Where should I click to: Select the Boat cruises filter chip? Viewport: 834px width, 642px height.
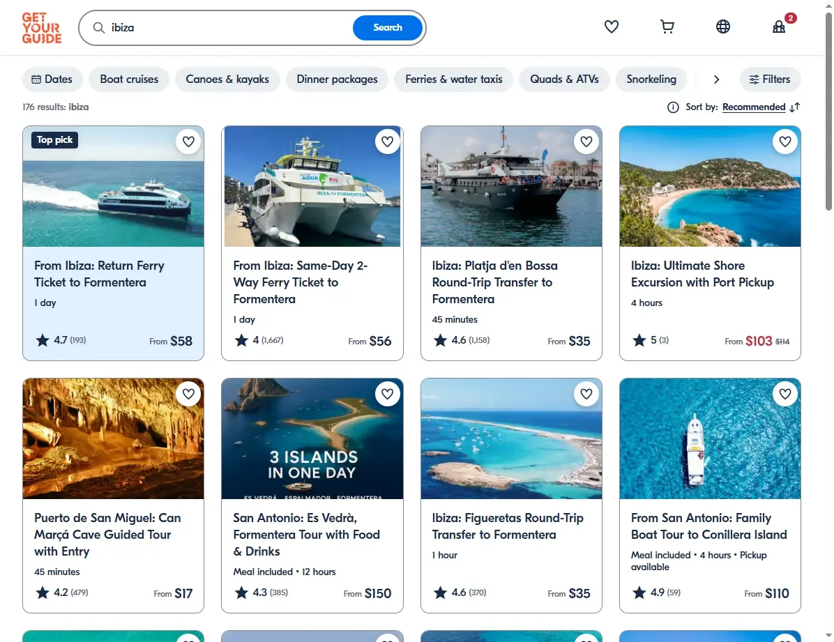pos(129,79)
